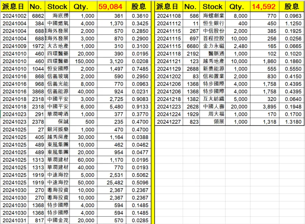Viewport: 305px width, 224px height.
Task: Click the date cell 20241009
Action: (x=15, y=46)
